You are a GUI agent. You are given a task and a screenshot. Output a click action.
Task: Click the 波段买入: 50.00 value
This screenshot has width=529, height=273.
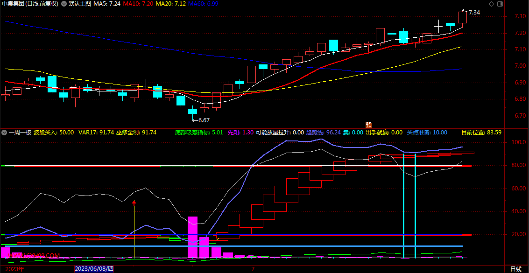click(54, 133)
